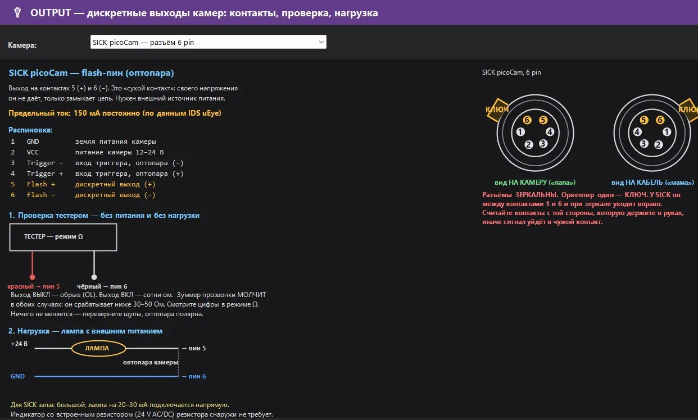Viewport: 698px width, 420px height.
Task: Select pinout row '3 Trigger −'
Action: (x=97, y=163)
